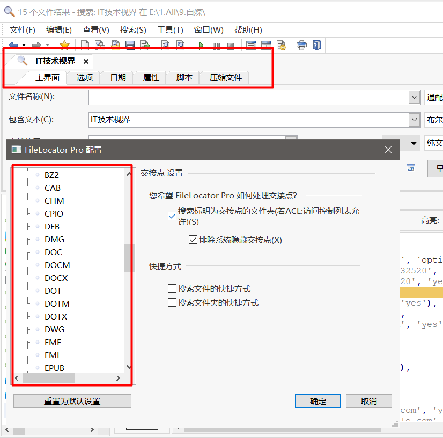Open the 编辑(E) menu
Screen dimensions: 443x438
(x=59, y=30)
